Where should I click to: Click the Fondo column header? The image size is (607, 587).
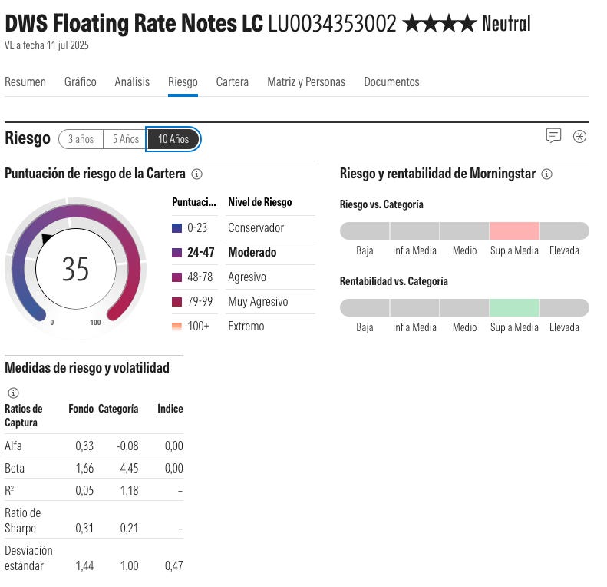(x=81, y=409)
